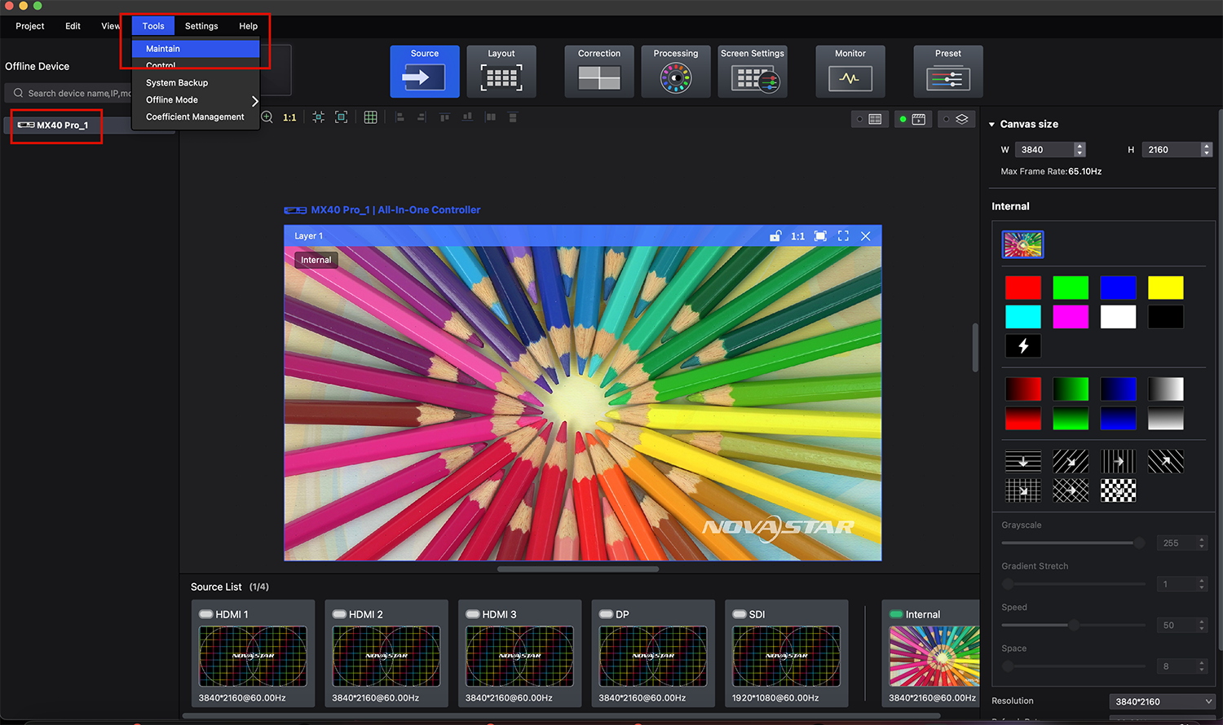
Task: Open the Settings menu
Action: pos(201,26)
